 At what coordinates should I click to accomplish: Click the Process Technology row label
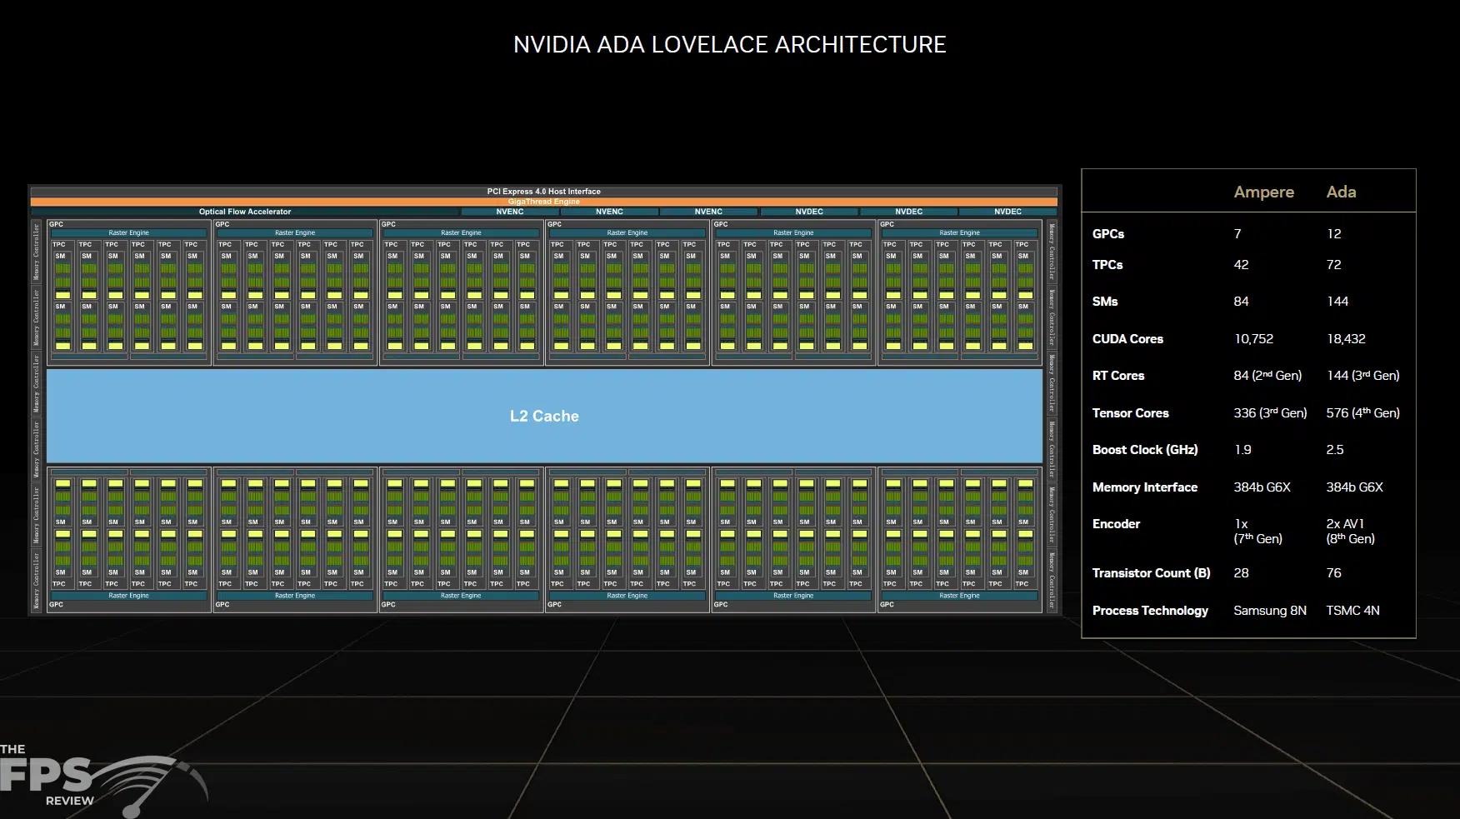coord(1150,611)
